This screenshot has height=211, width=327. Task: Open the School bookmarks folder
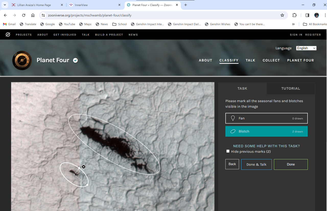click(120, 24)
